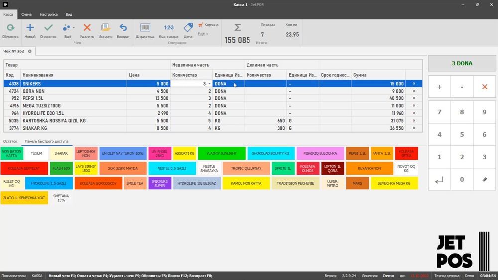Add LIPTON 1L QORA quick item
This screenshot has height=280, width=498.
pos(332,169)
